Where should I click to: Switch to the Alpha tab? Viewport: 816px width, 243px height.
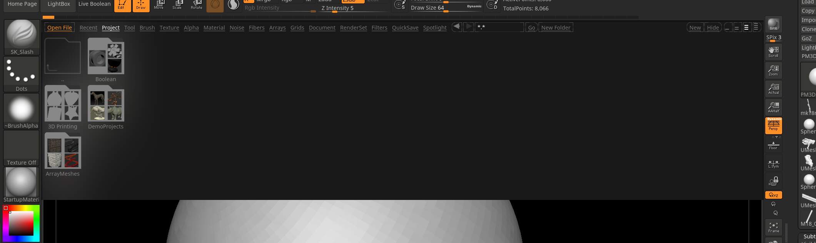(191, 28)
